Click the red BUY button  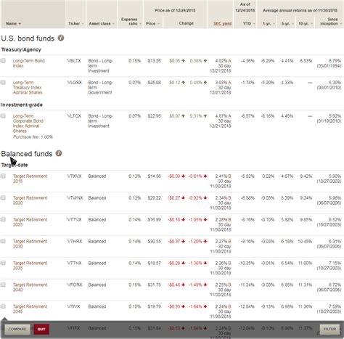pos(41,329)
